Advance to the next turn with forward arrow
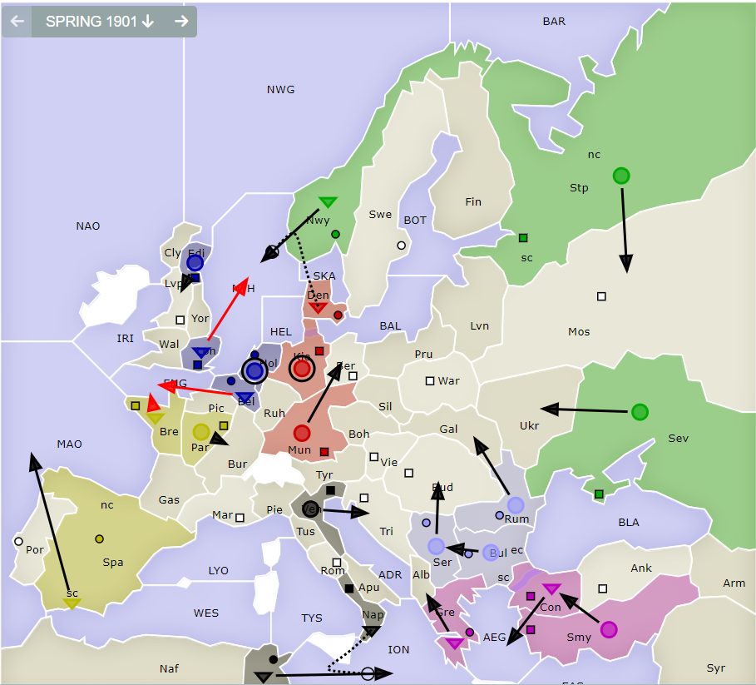756x685 pixels. pos(181,22)
